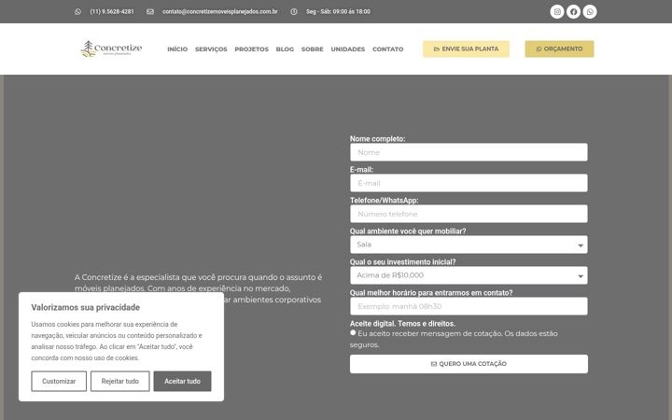Click Rejeitar tudo in cookie banner
The height and width of the screenshot is (420, 672).
pos(120,381)
